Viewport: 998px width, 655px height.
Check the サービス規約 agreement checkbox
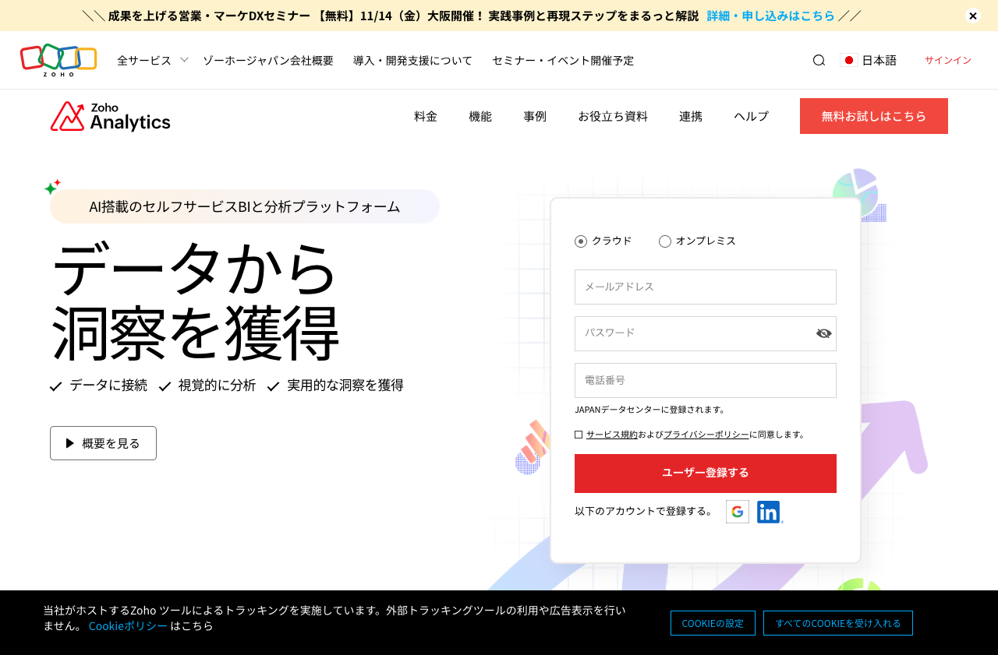578,433
